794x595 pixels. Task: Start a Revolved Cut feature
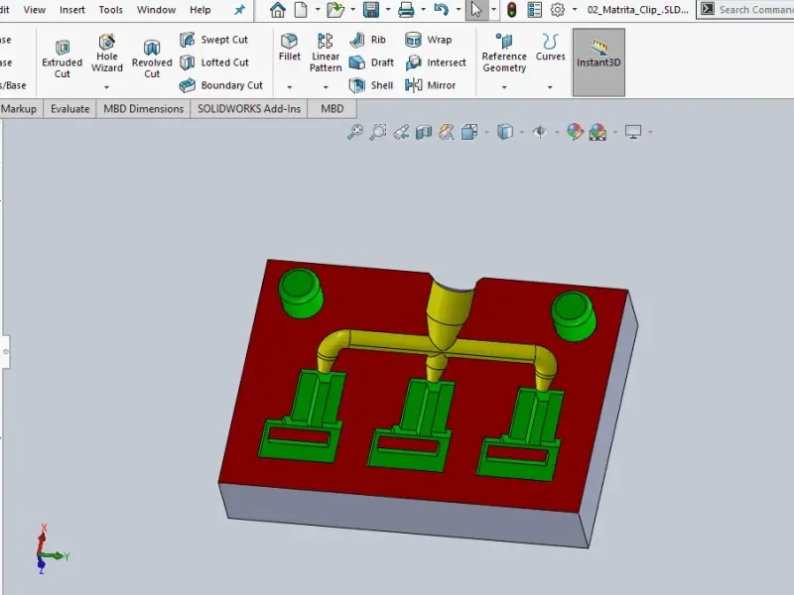click(x=152, y=59)
